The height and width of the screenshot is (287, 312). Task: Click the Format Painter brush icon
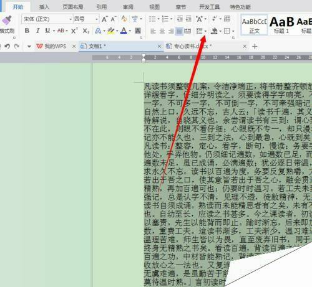click(x=7, y=21)
